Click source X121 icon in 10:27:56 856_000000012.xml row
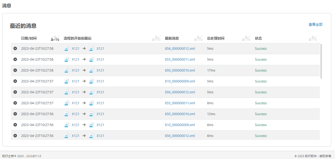Viewport: 335px width, 159px height. pos(67,136)
